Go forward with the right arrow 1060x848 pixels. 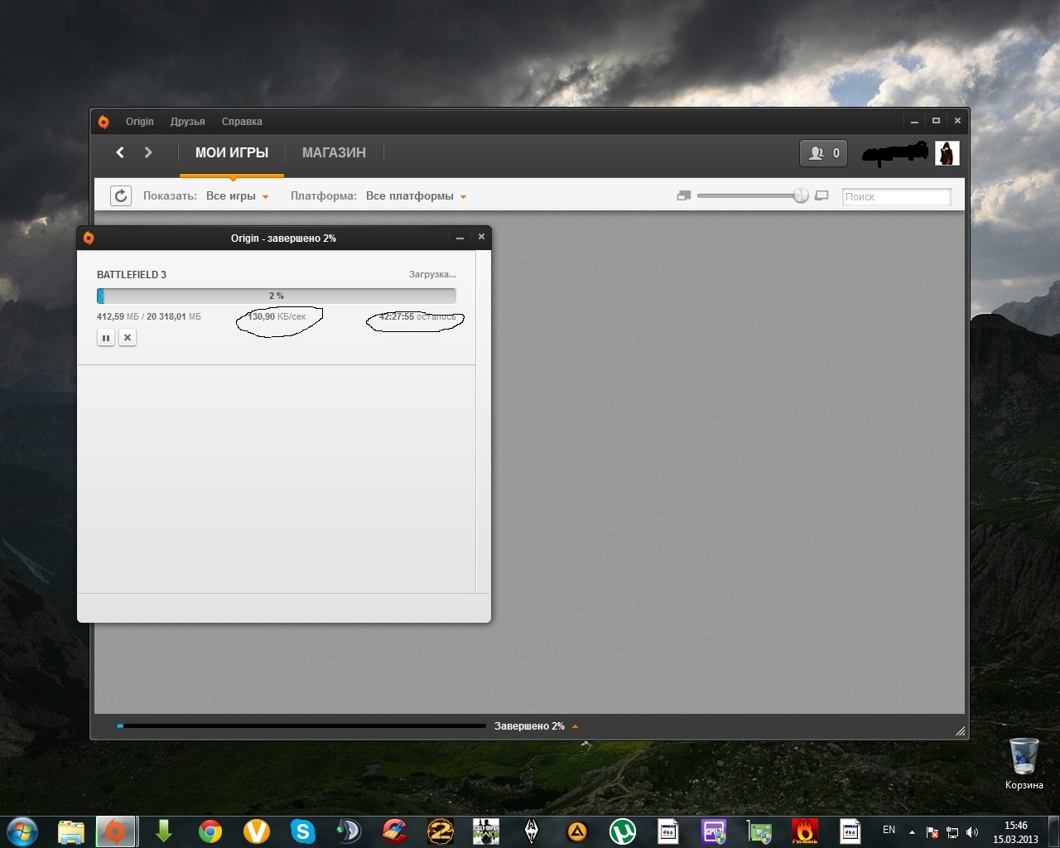pyautogui.click(x=148, y=152)
